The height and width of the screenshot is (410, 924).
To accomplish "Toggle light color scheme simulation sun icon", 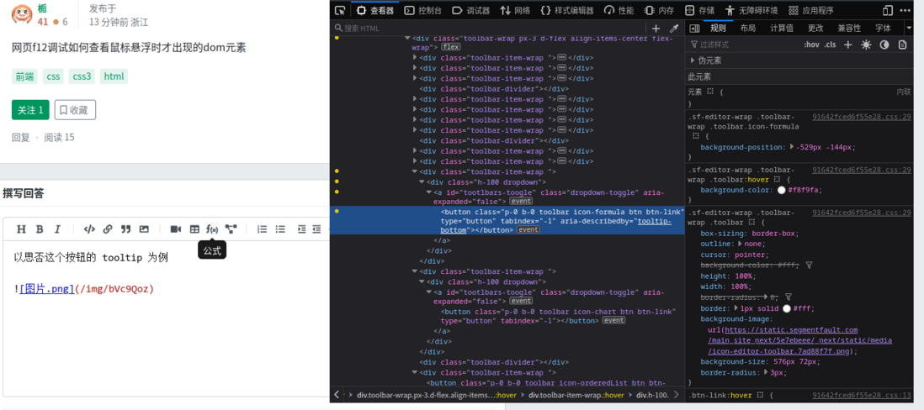I will 866,45.
